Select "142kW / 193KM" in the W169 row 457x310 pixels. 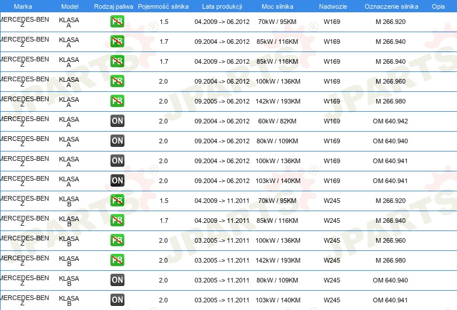point(278,101)
